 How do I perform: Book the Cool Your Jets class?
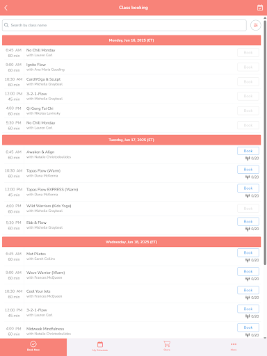(x=248, y=290)
